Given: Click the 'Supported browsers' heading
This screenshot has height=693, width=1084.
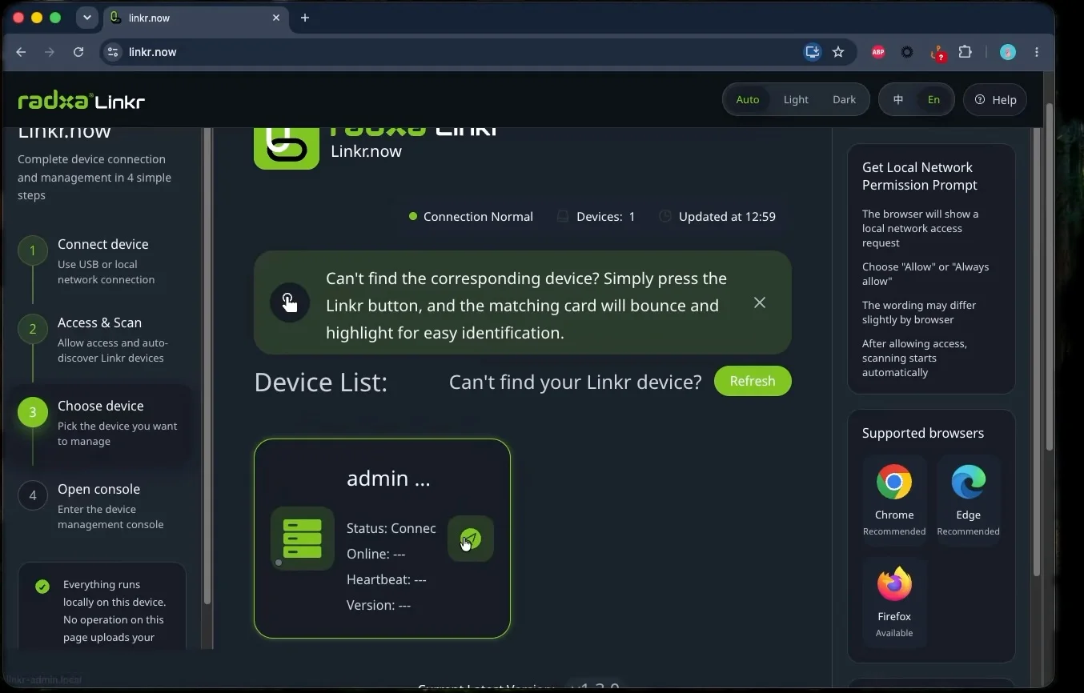Looking at the screenshot, I should (x=923, y=433).
